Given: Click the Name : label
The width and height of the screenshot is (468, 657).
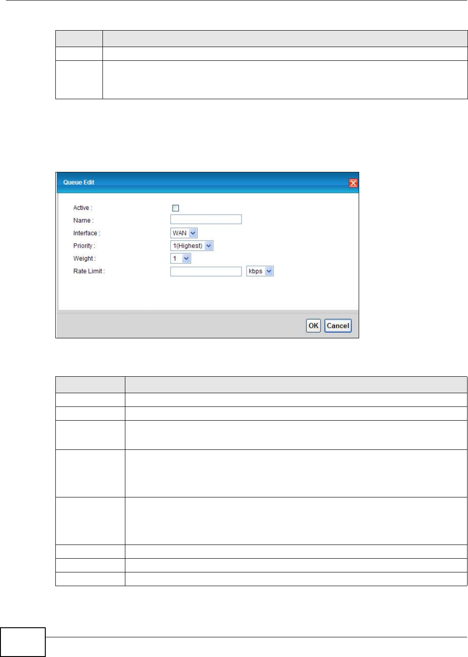Looking at the screenshot, I should 83,220.
